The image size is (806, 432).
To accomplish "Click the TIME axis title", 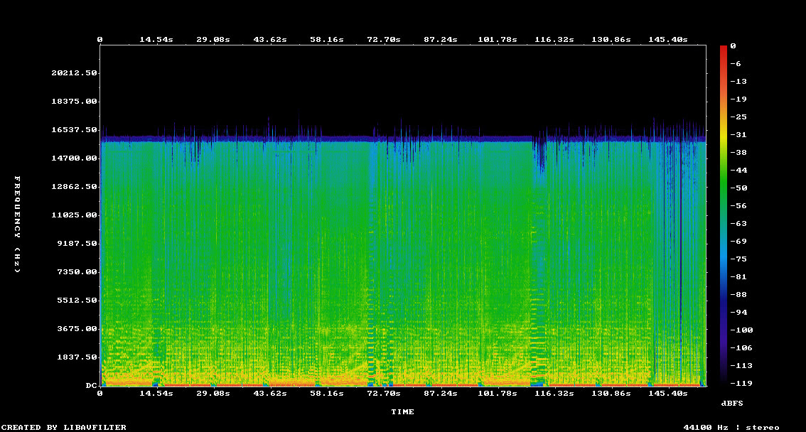I will [402, 411].
